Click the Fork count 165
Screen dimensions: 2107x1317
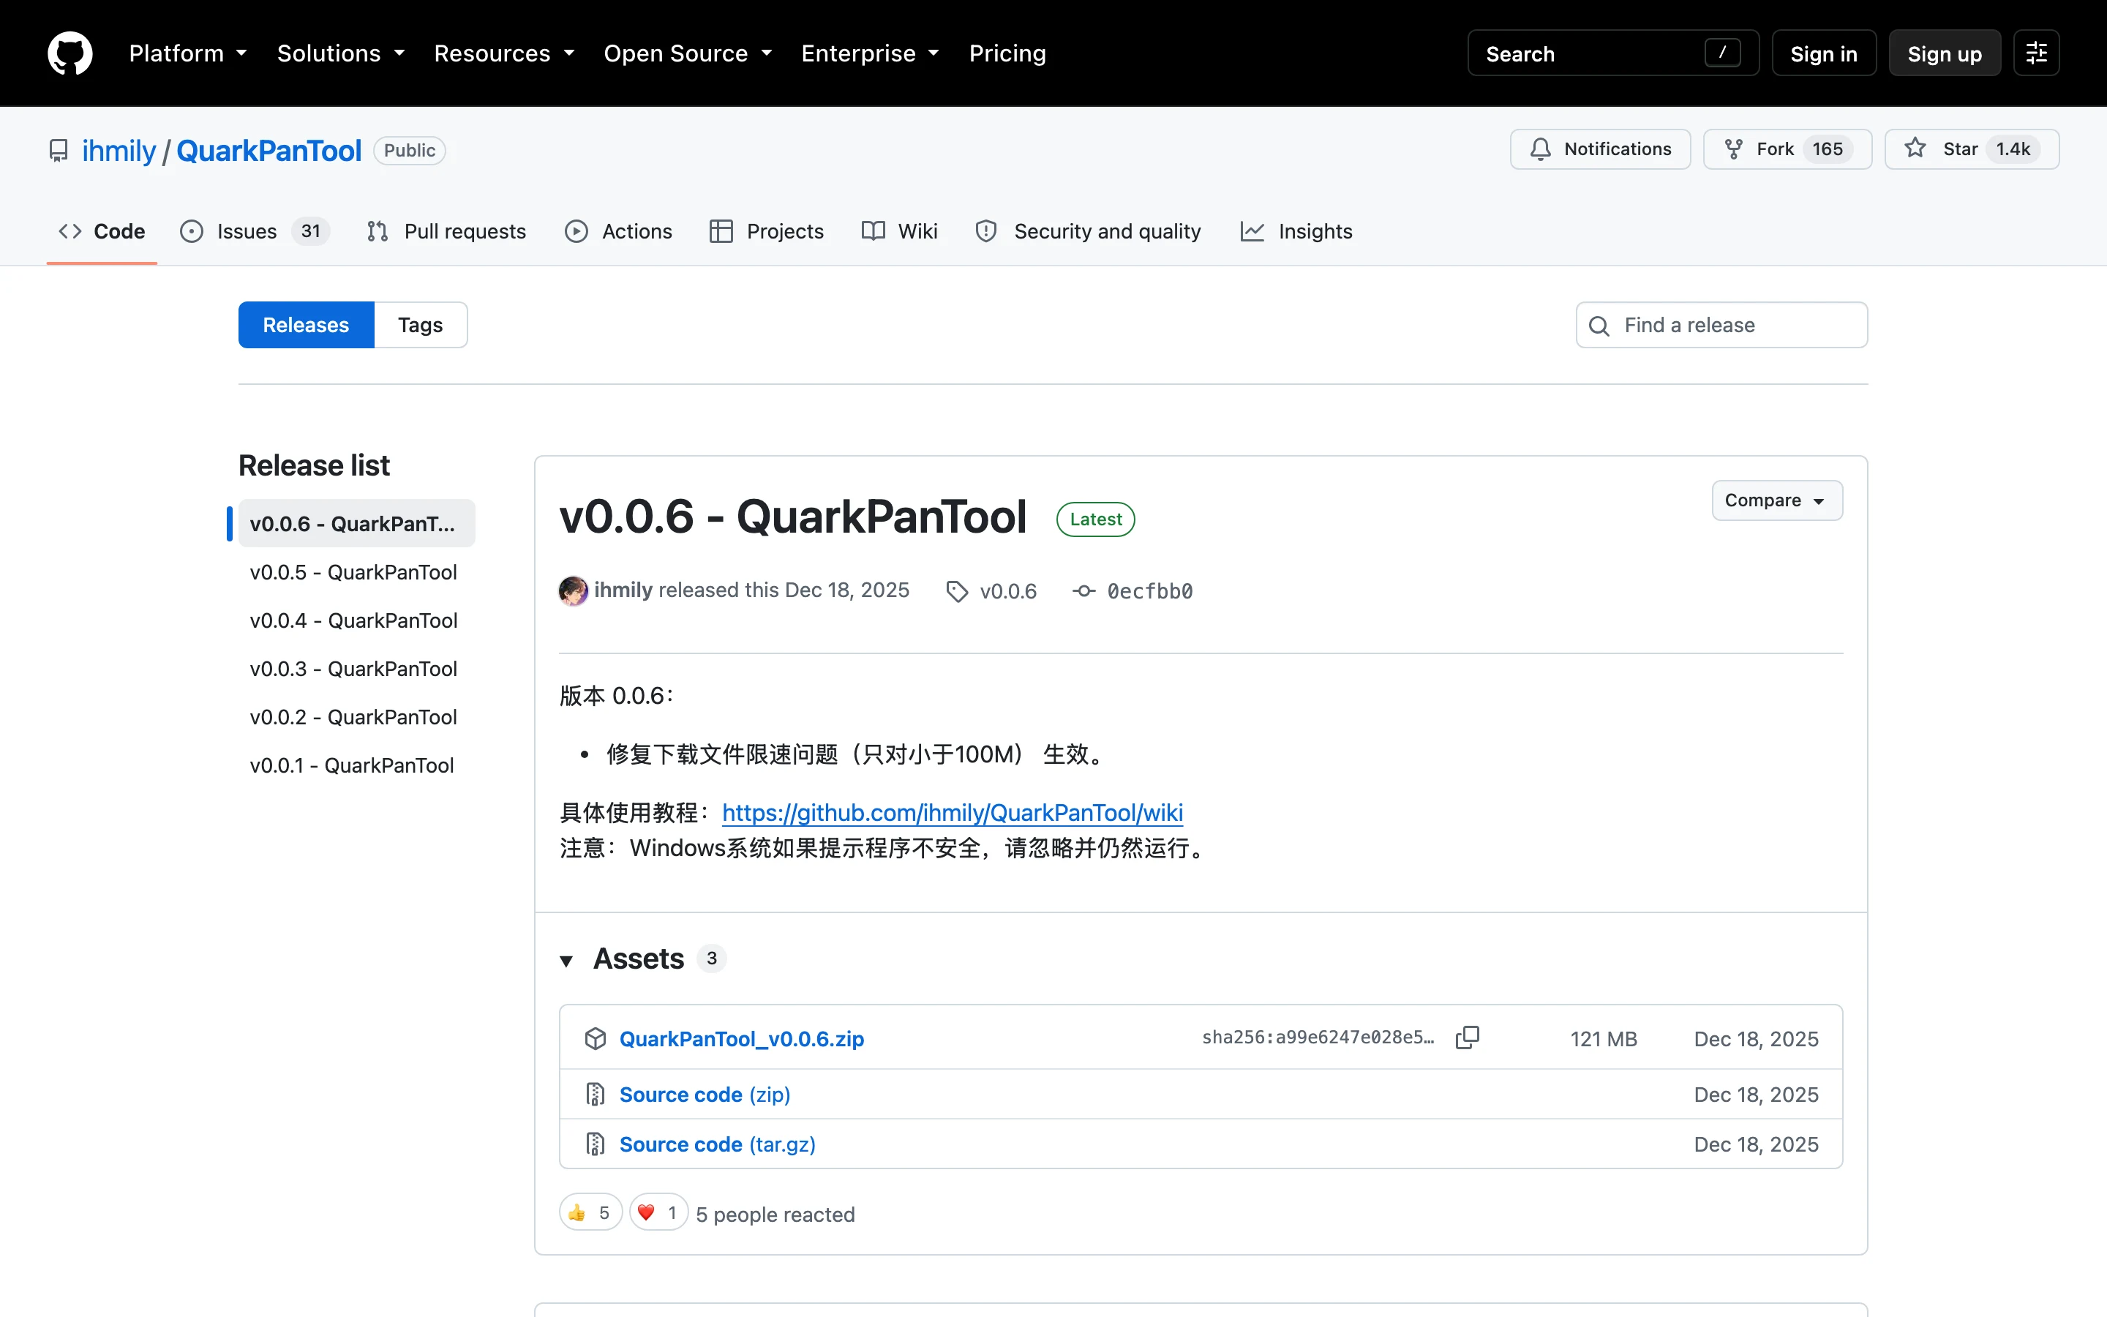pos(1828,149)
